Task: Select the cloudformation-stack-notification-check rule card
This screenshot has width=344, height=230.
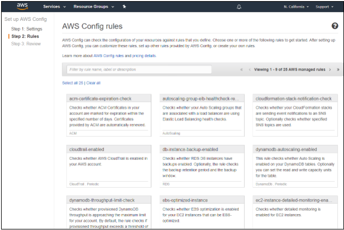Action: [295, 116]
